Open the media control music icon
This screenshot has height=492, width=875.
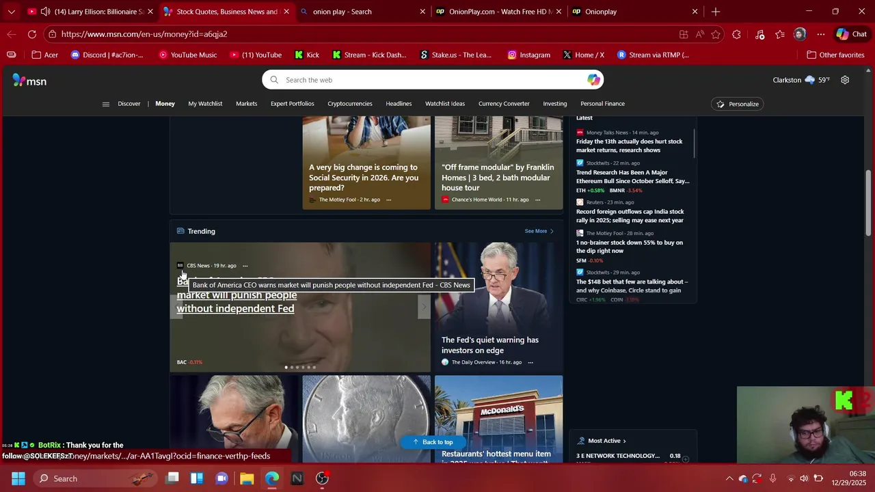tap(759, 34)
